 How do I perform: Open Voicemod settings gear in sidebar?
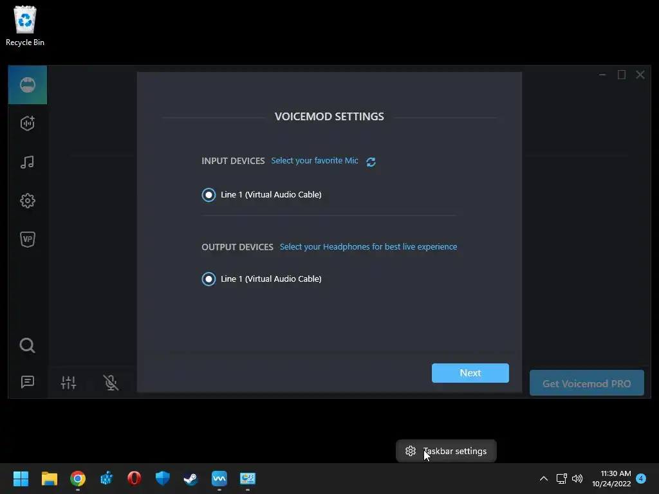point(27,201)
